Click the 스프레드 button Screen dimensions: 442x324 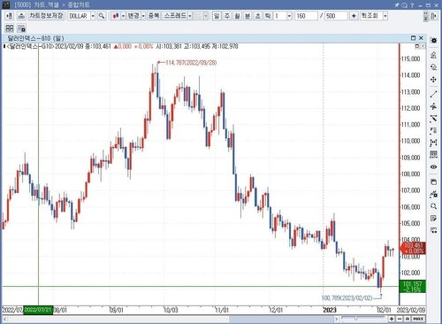(175, 16)
